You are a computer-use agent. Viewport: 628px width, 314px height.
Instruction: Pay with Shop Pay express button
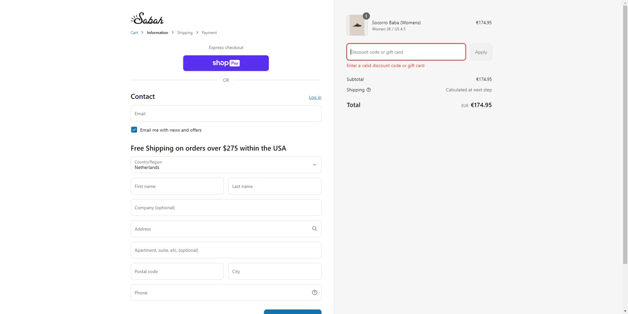point(226,63)
